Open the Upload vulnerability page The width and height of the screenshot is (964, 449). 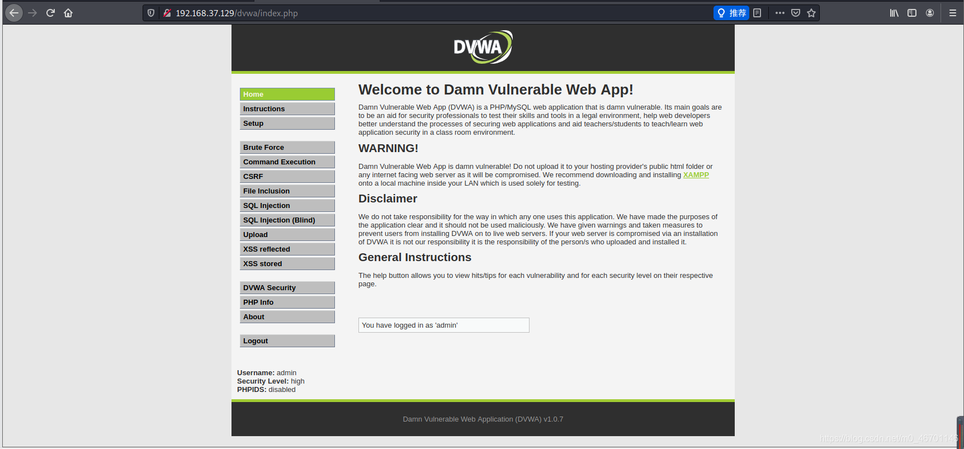click(x=287, y=234)
